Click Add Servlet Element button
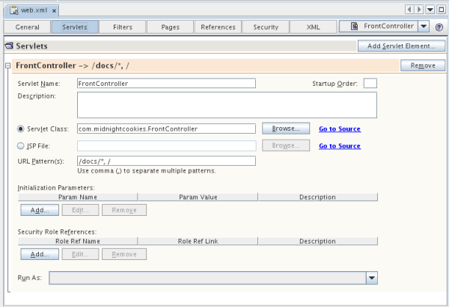449x307 pixels. pyautogui.click(x=401, y=46)
